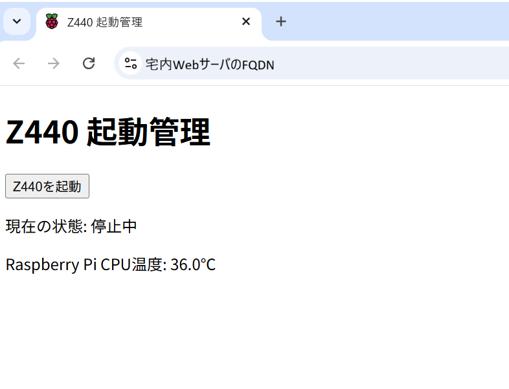
Task: Open a new tab with plus icon
Action: pyautogui.click(x=281, y=21)
